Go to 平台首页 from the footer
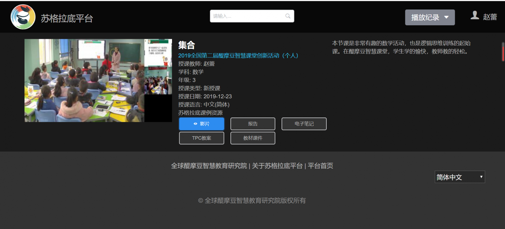This screenshot has width=505, height=229. click(x=320, y=166)
